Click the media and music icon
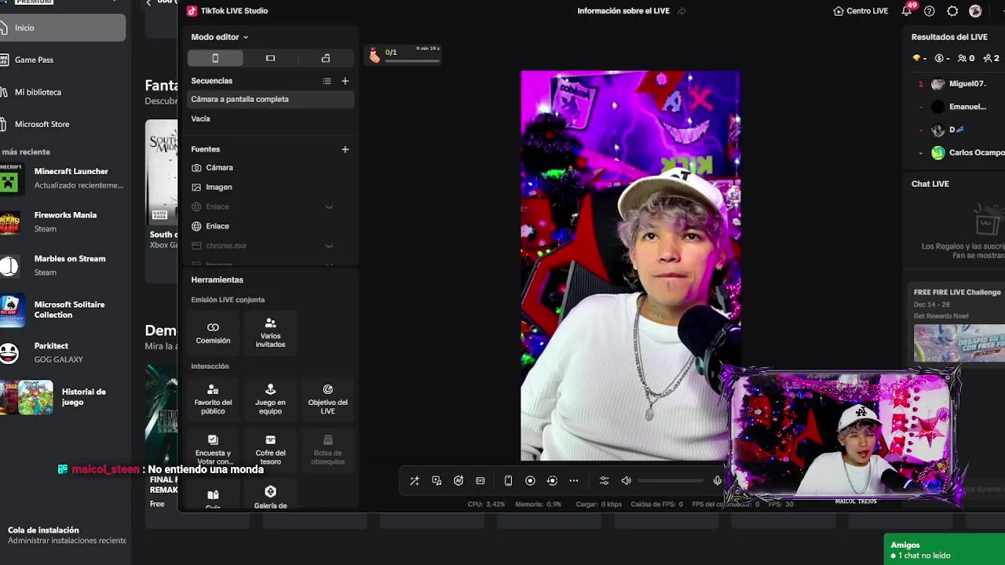Image resolution: width=1005 pixels, height=565 pixels. pos(437,481)
